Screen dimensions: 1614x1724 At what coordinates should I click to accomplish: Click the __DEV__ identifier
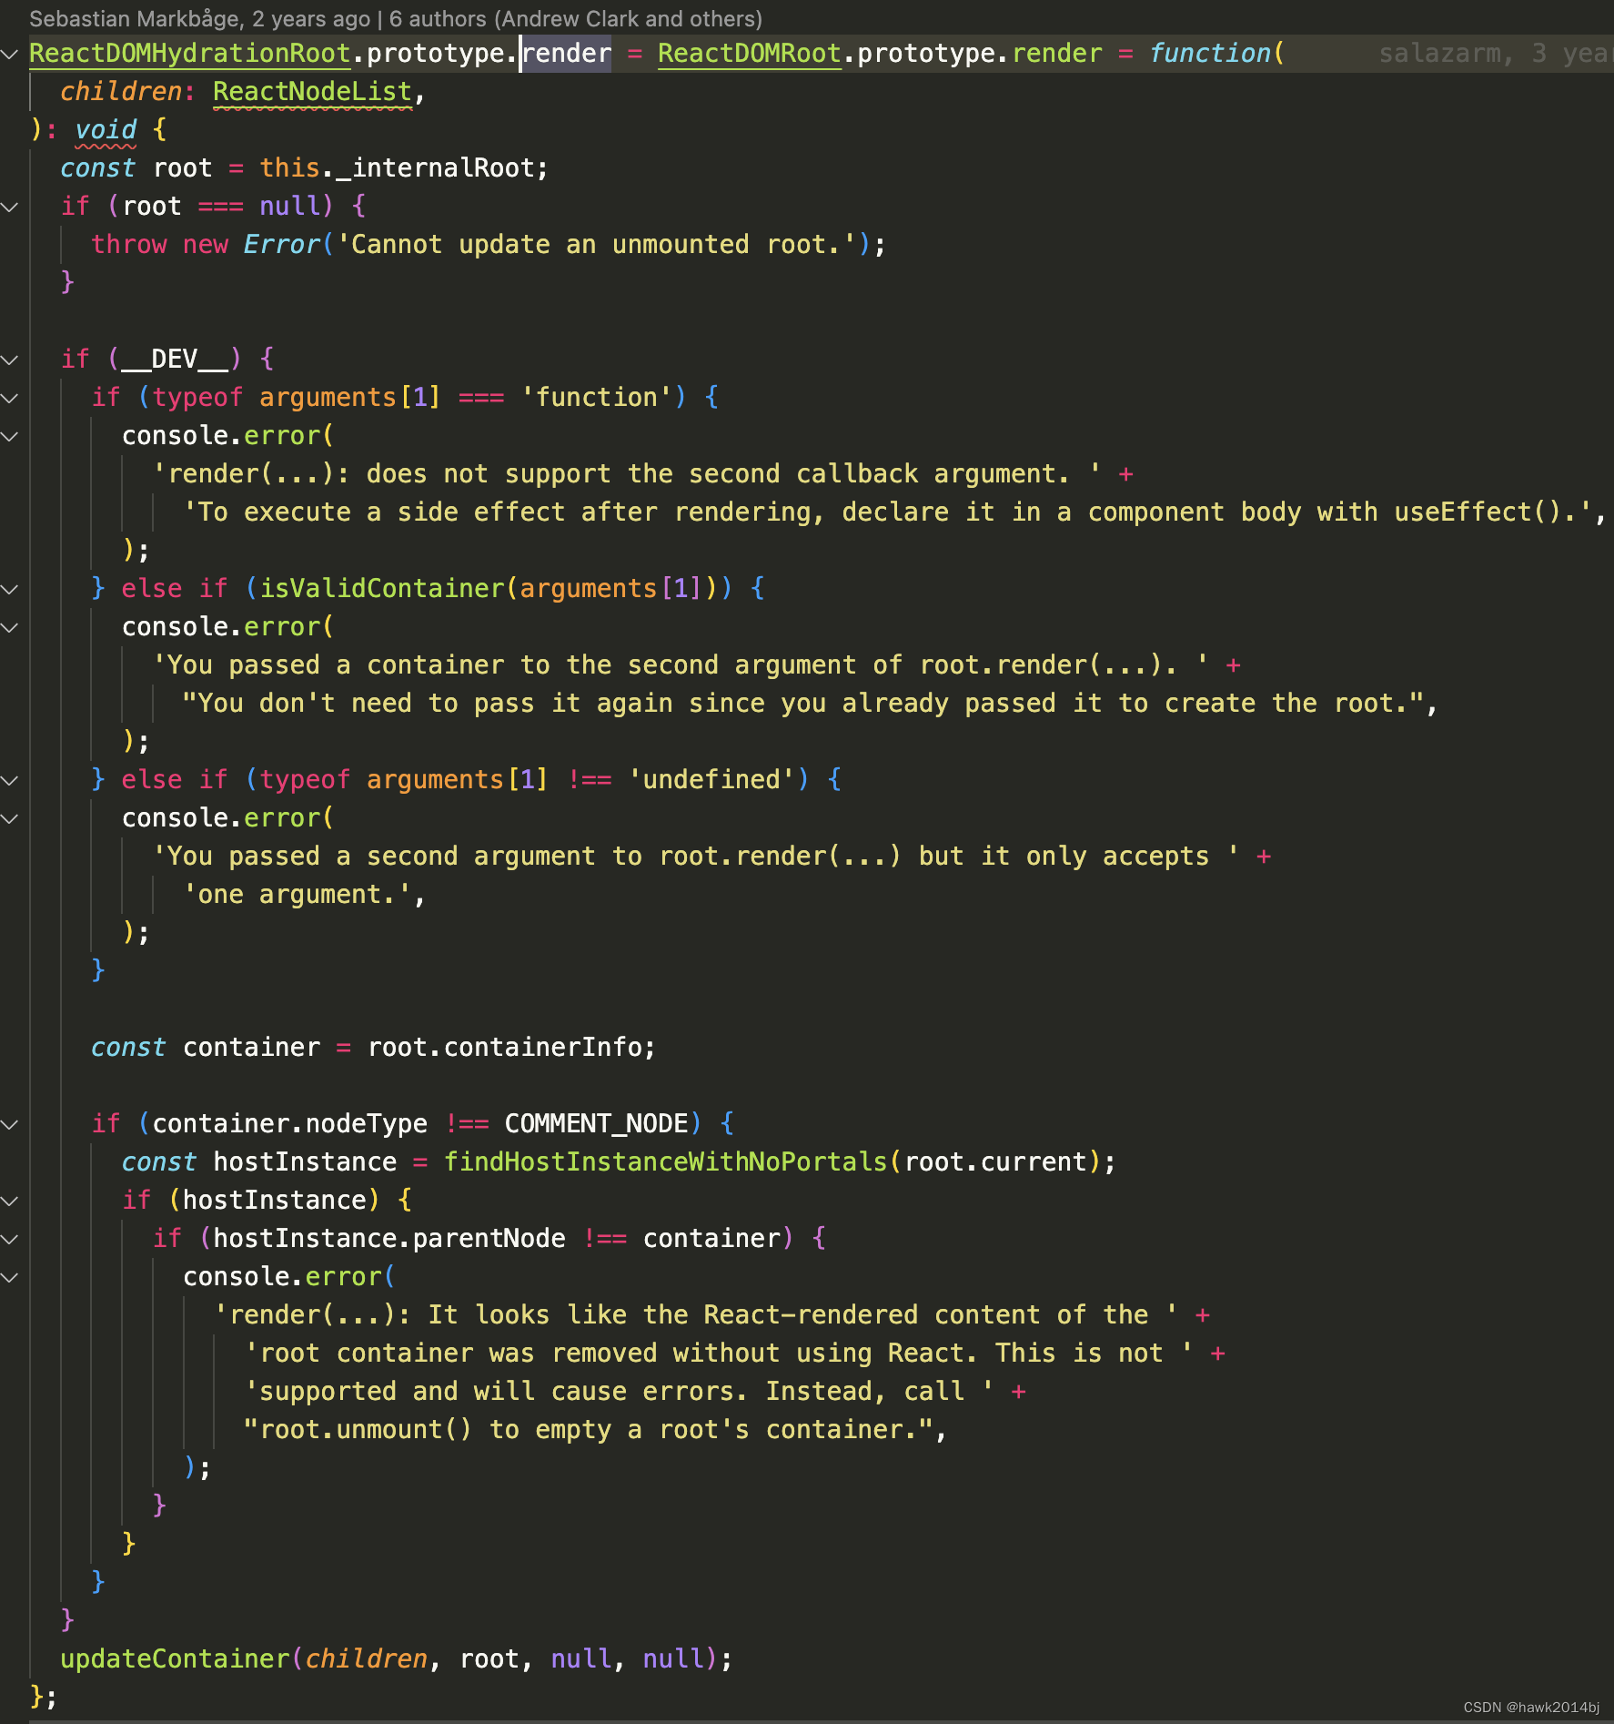click(x=175, y=360)
